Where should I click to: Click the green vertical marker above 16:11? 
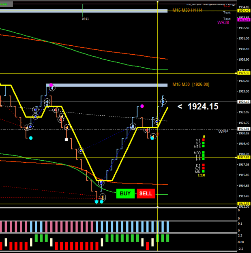pos(83,10)
